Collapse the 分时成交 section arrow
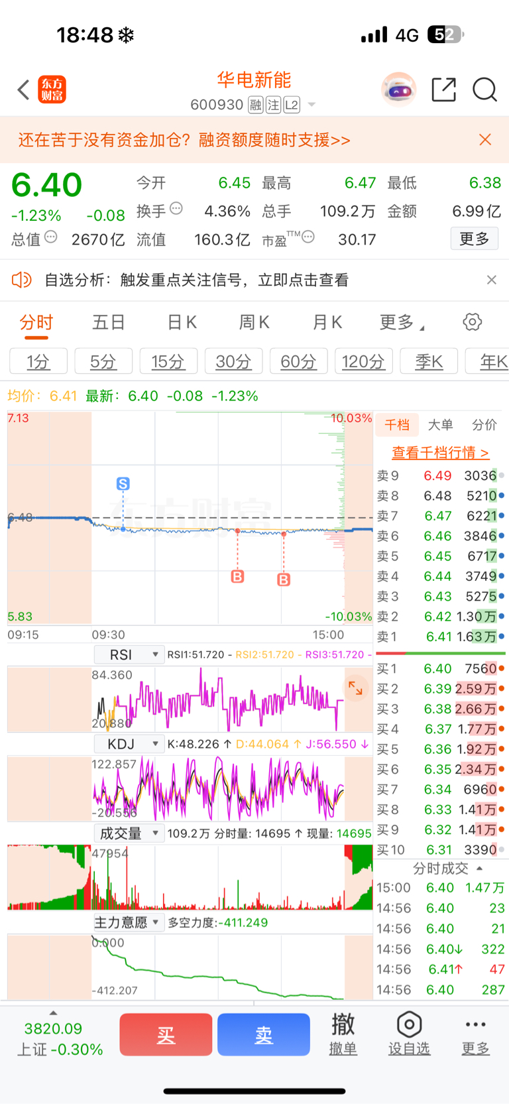 pyautogui.click(x=480, y=869)
